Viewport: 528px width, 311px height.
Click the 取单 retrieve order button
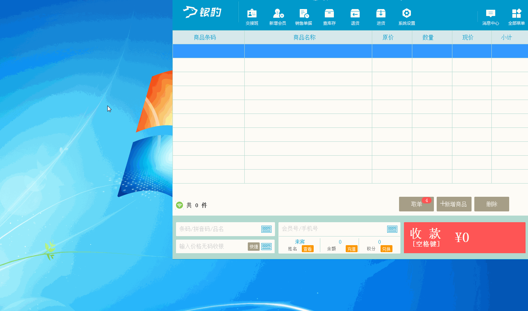[x=416, y=204]
